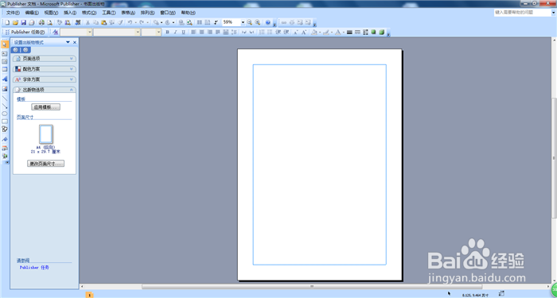The width and height of the screenshot is (557, 298).
Task: Open the style dropdown beside the styles icon
Action: [89, 33]
